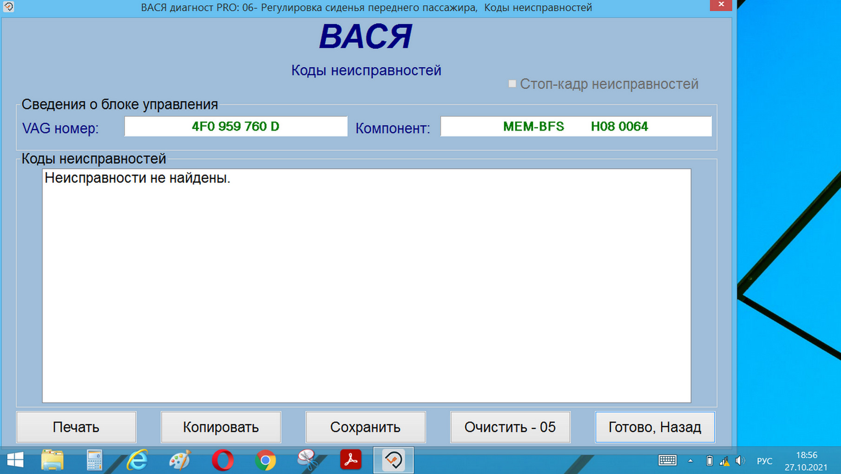Viewport: 841px width, 474px height.
Task: Select the ВАСЯ диагност taskbar icon
Action: [394, 461]
